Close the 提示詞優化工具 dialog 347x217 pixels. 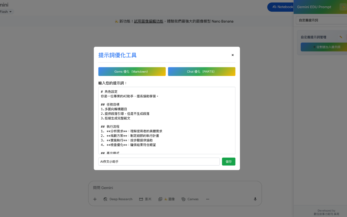(x=233, y=55)
